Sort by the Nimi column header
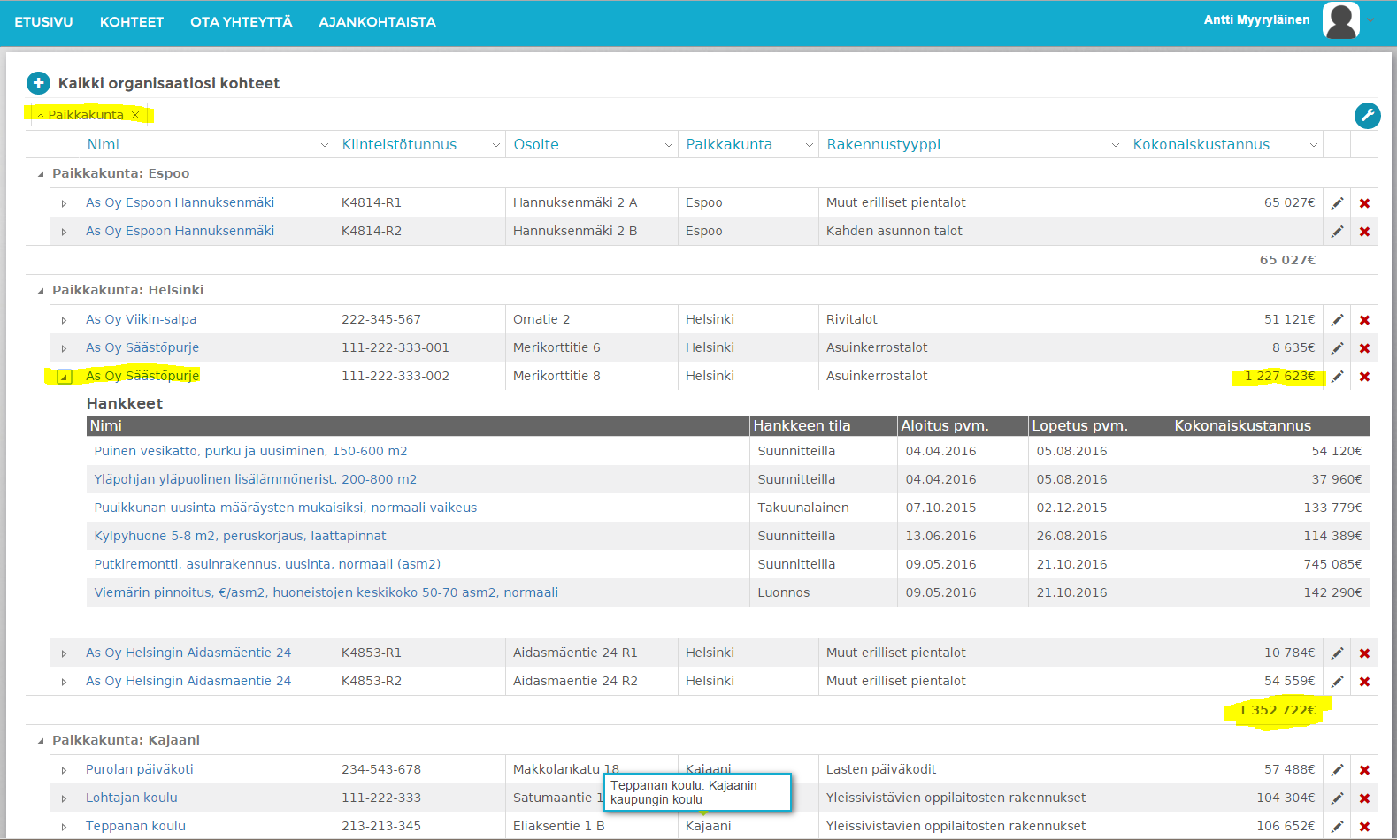The width and height of the screenshot is (1397, 840). coord(104,144)
